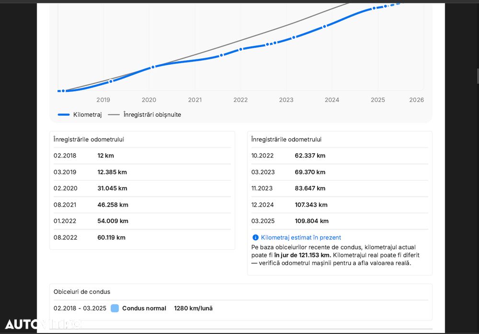Click the info icon beside Kilometraj estimat
This screenshot has width=479, height=334.
(x=255, y=237)
